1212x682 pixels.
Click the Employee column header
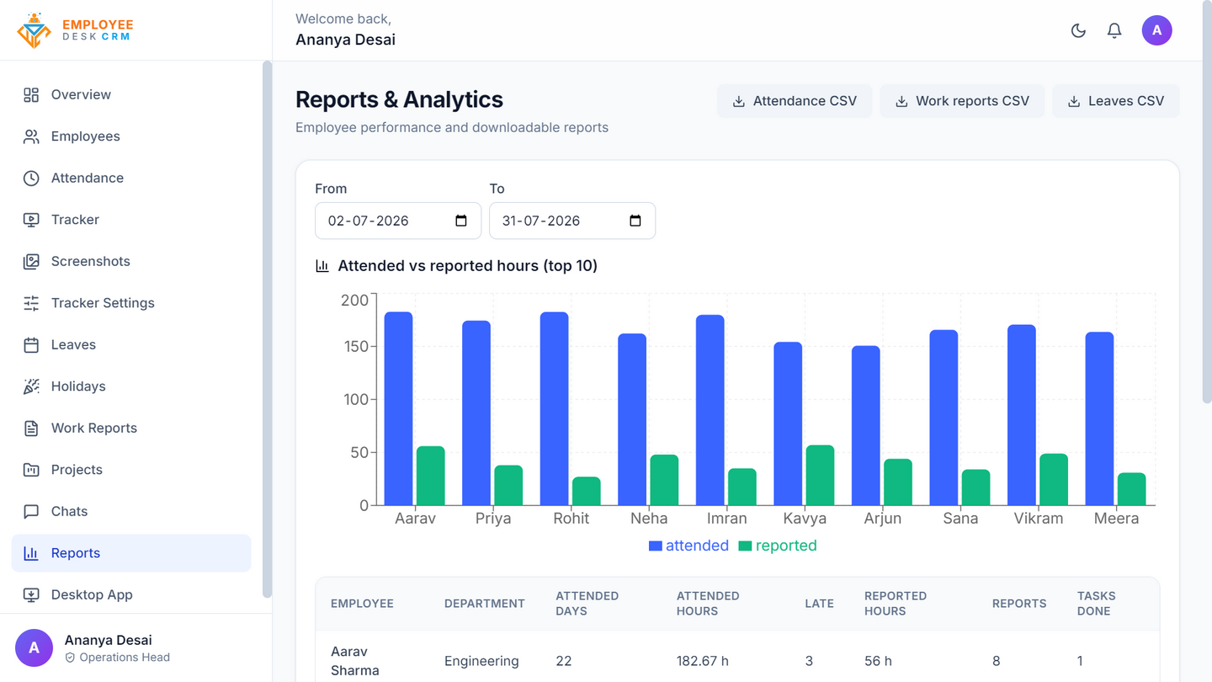click(362, 604)
